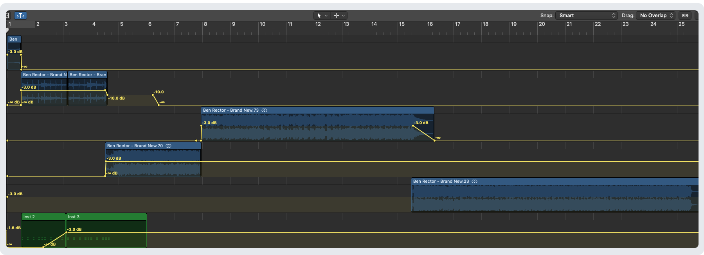This screenshot has height=255, width=704.
Task: Click the loop icon on Brand New.73 region
Action: click(265, 111)
